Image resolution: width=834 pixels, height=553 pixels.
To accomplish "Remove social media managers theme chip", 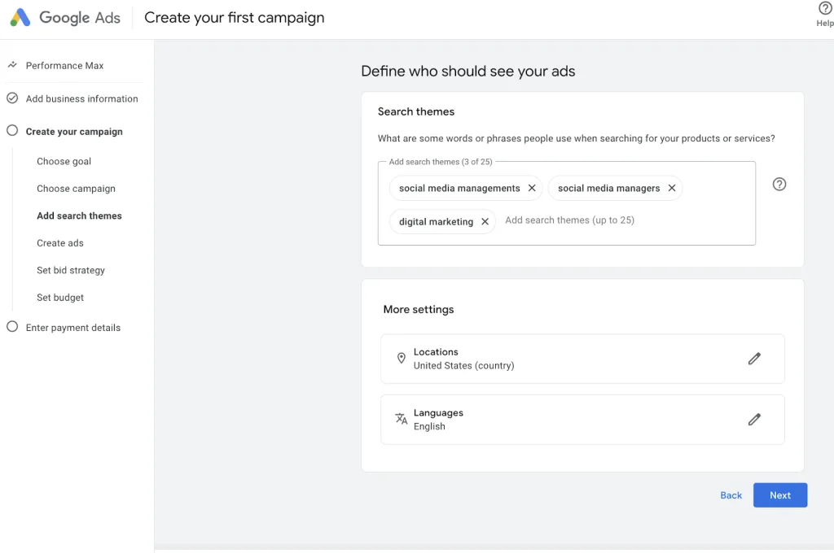I will (672, 188).
